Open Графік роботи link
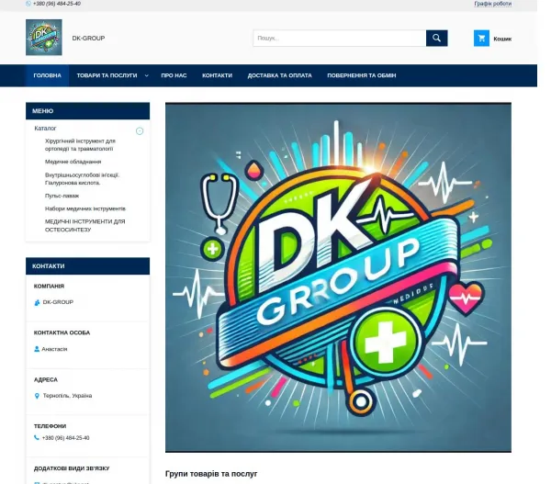Screen dimensions: 551x484 (492, 4)
